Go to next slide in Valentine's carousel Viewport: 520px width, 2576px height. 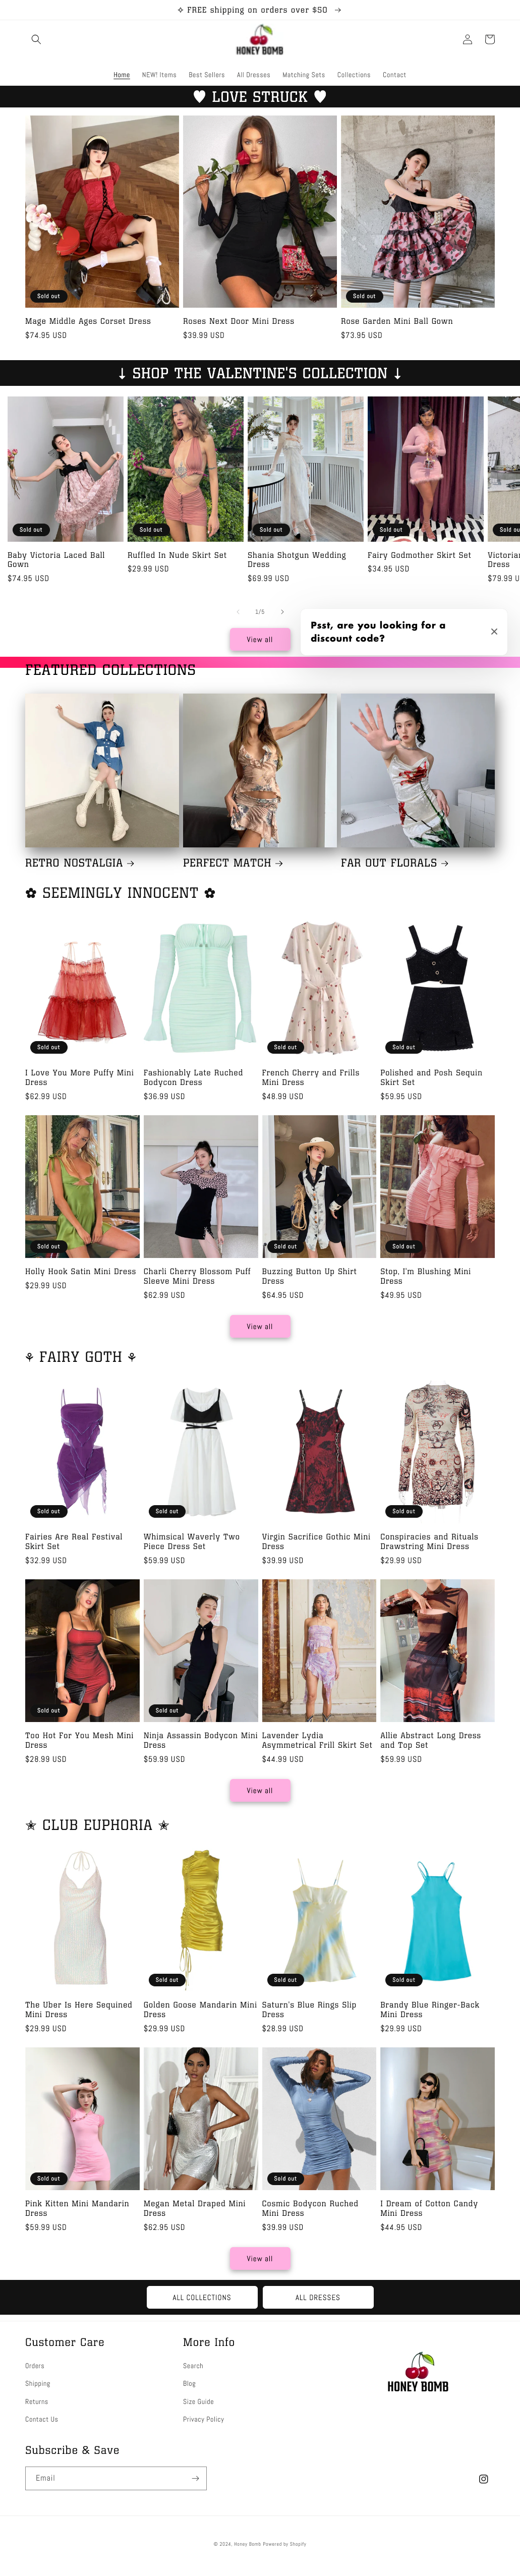tap(282, 612)
